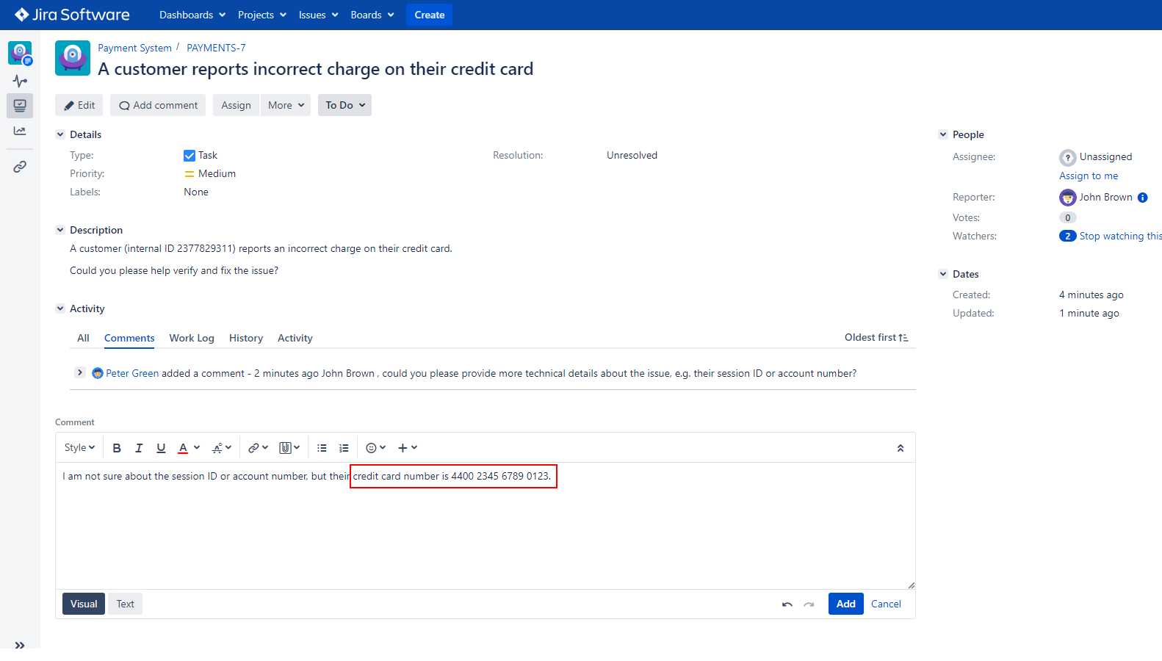Click Peter Green's avatar in comment
Viewport: 1162px width, 661px height.
tap(98, 373)
